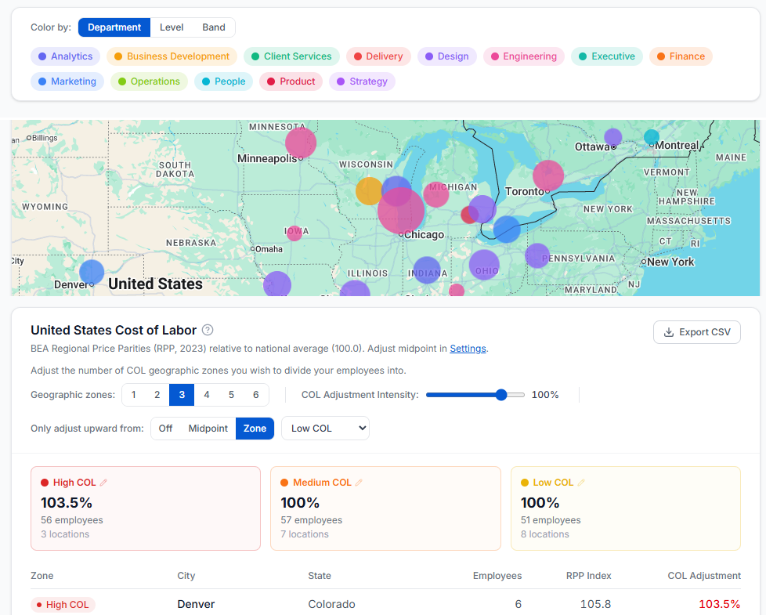766x615 pixels.
Task: Click the State column header
Action: (x=320, y=575)
